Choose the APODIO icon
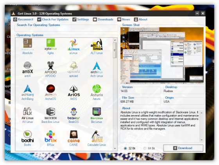Viewport: 219px width, 165px height. tap(50, 68)
